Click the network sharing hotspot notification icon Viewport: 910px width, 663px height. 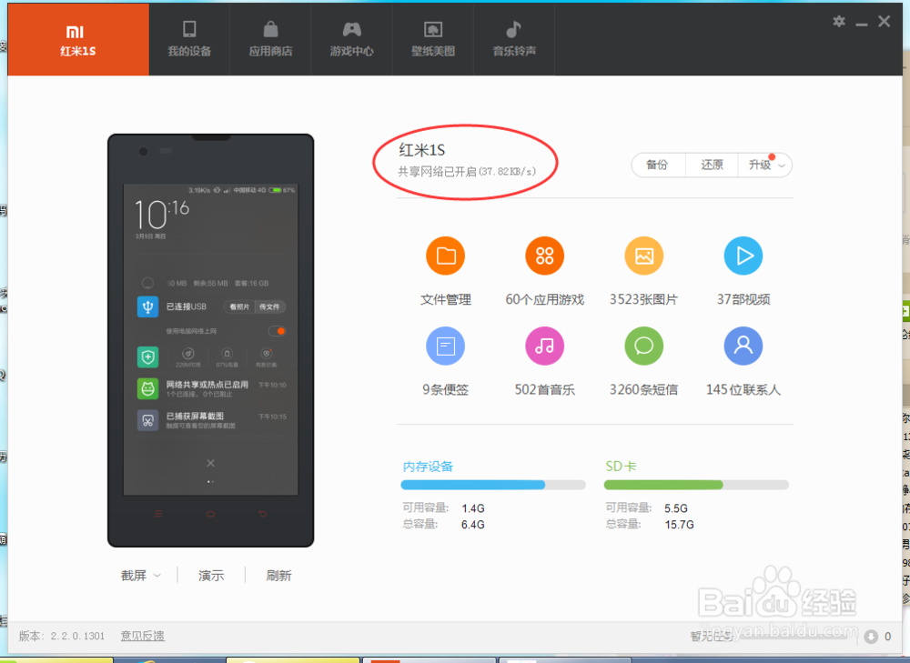pos(148,388)
